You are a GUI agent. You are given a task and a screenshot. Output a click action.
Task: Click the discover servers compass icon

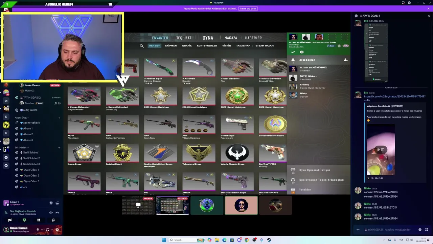click(6, 166)
